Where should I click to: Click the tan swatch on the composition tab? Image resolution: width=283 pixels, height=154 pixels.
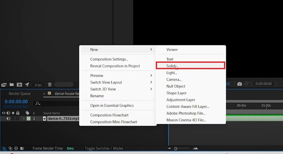[x=50, y=93]
